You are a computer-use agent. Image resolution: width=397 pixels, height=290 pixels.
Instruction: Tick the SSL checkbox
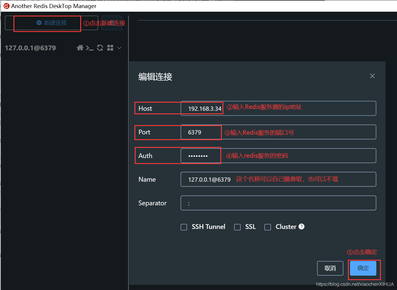[x=237, y=227]
